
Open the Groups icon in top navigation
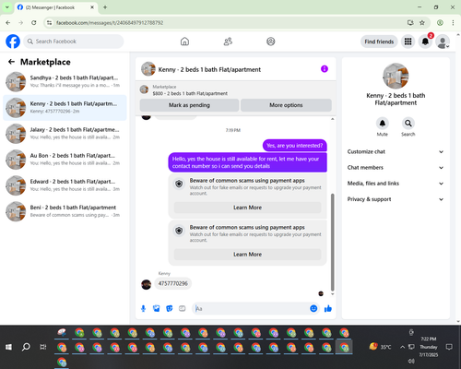[271, 42]
